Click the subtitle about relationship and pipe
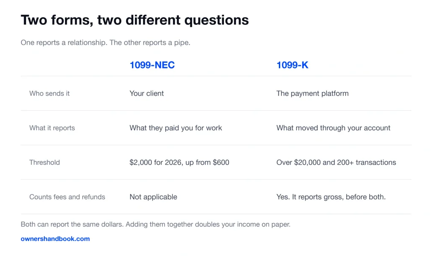Screen dimensions: 432x257 pyautogui.click(x=105, y=43)
